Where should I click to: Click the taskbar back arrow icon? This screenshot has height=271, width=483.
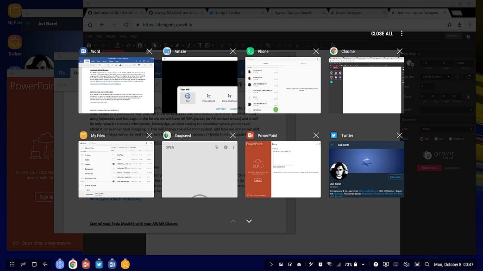(45, 265)
